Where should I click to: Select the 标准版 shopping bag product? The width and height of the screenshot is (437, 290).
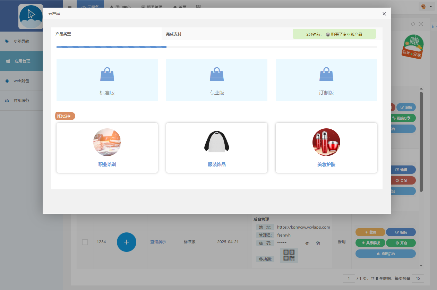[x=107, y=80]
